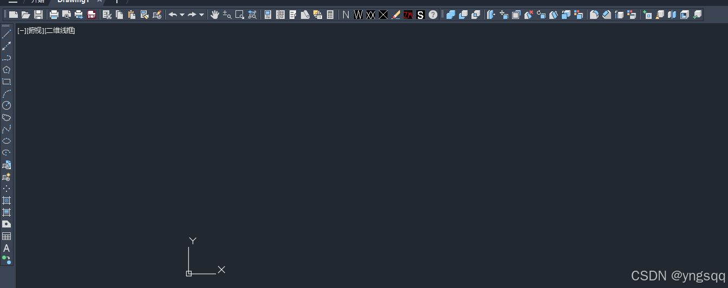Expand the Redo history dropdown arrow

(201, 15)
